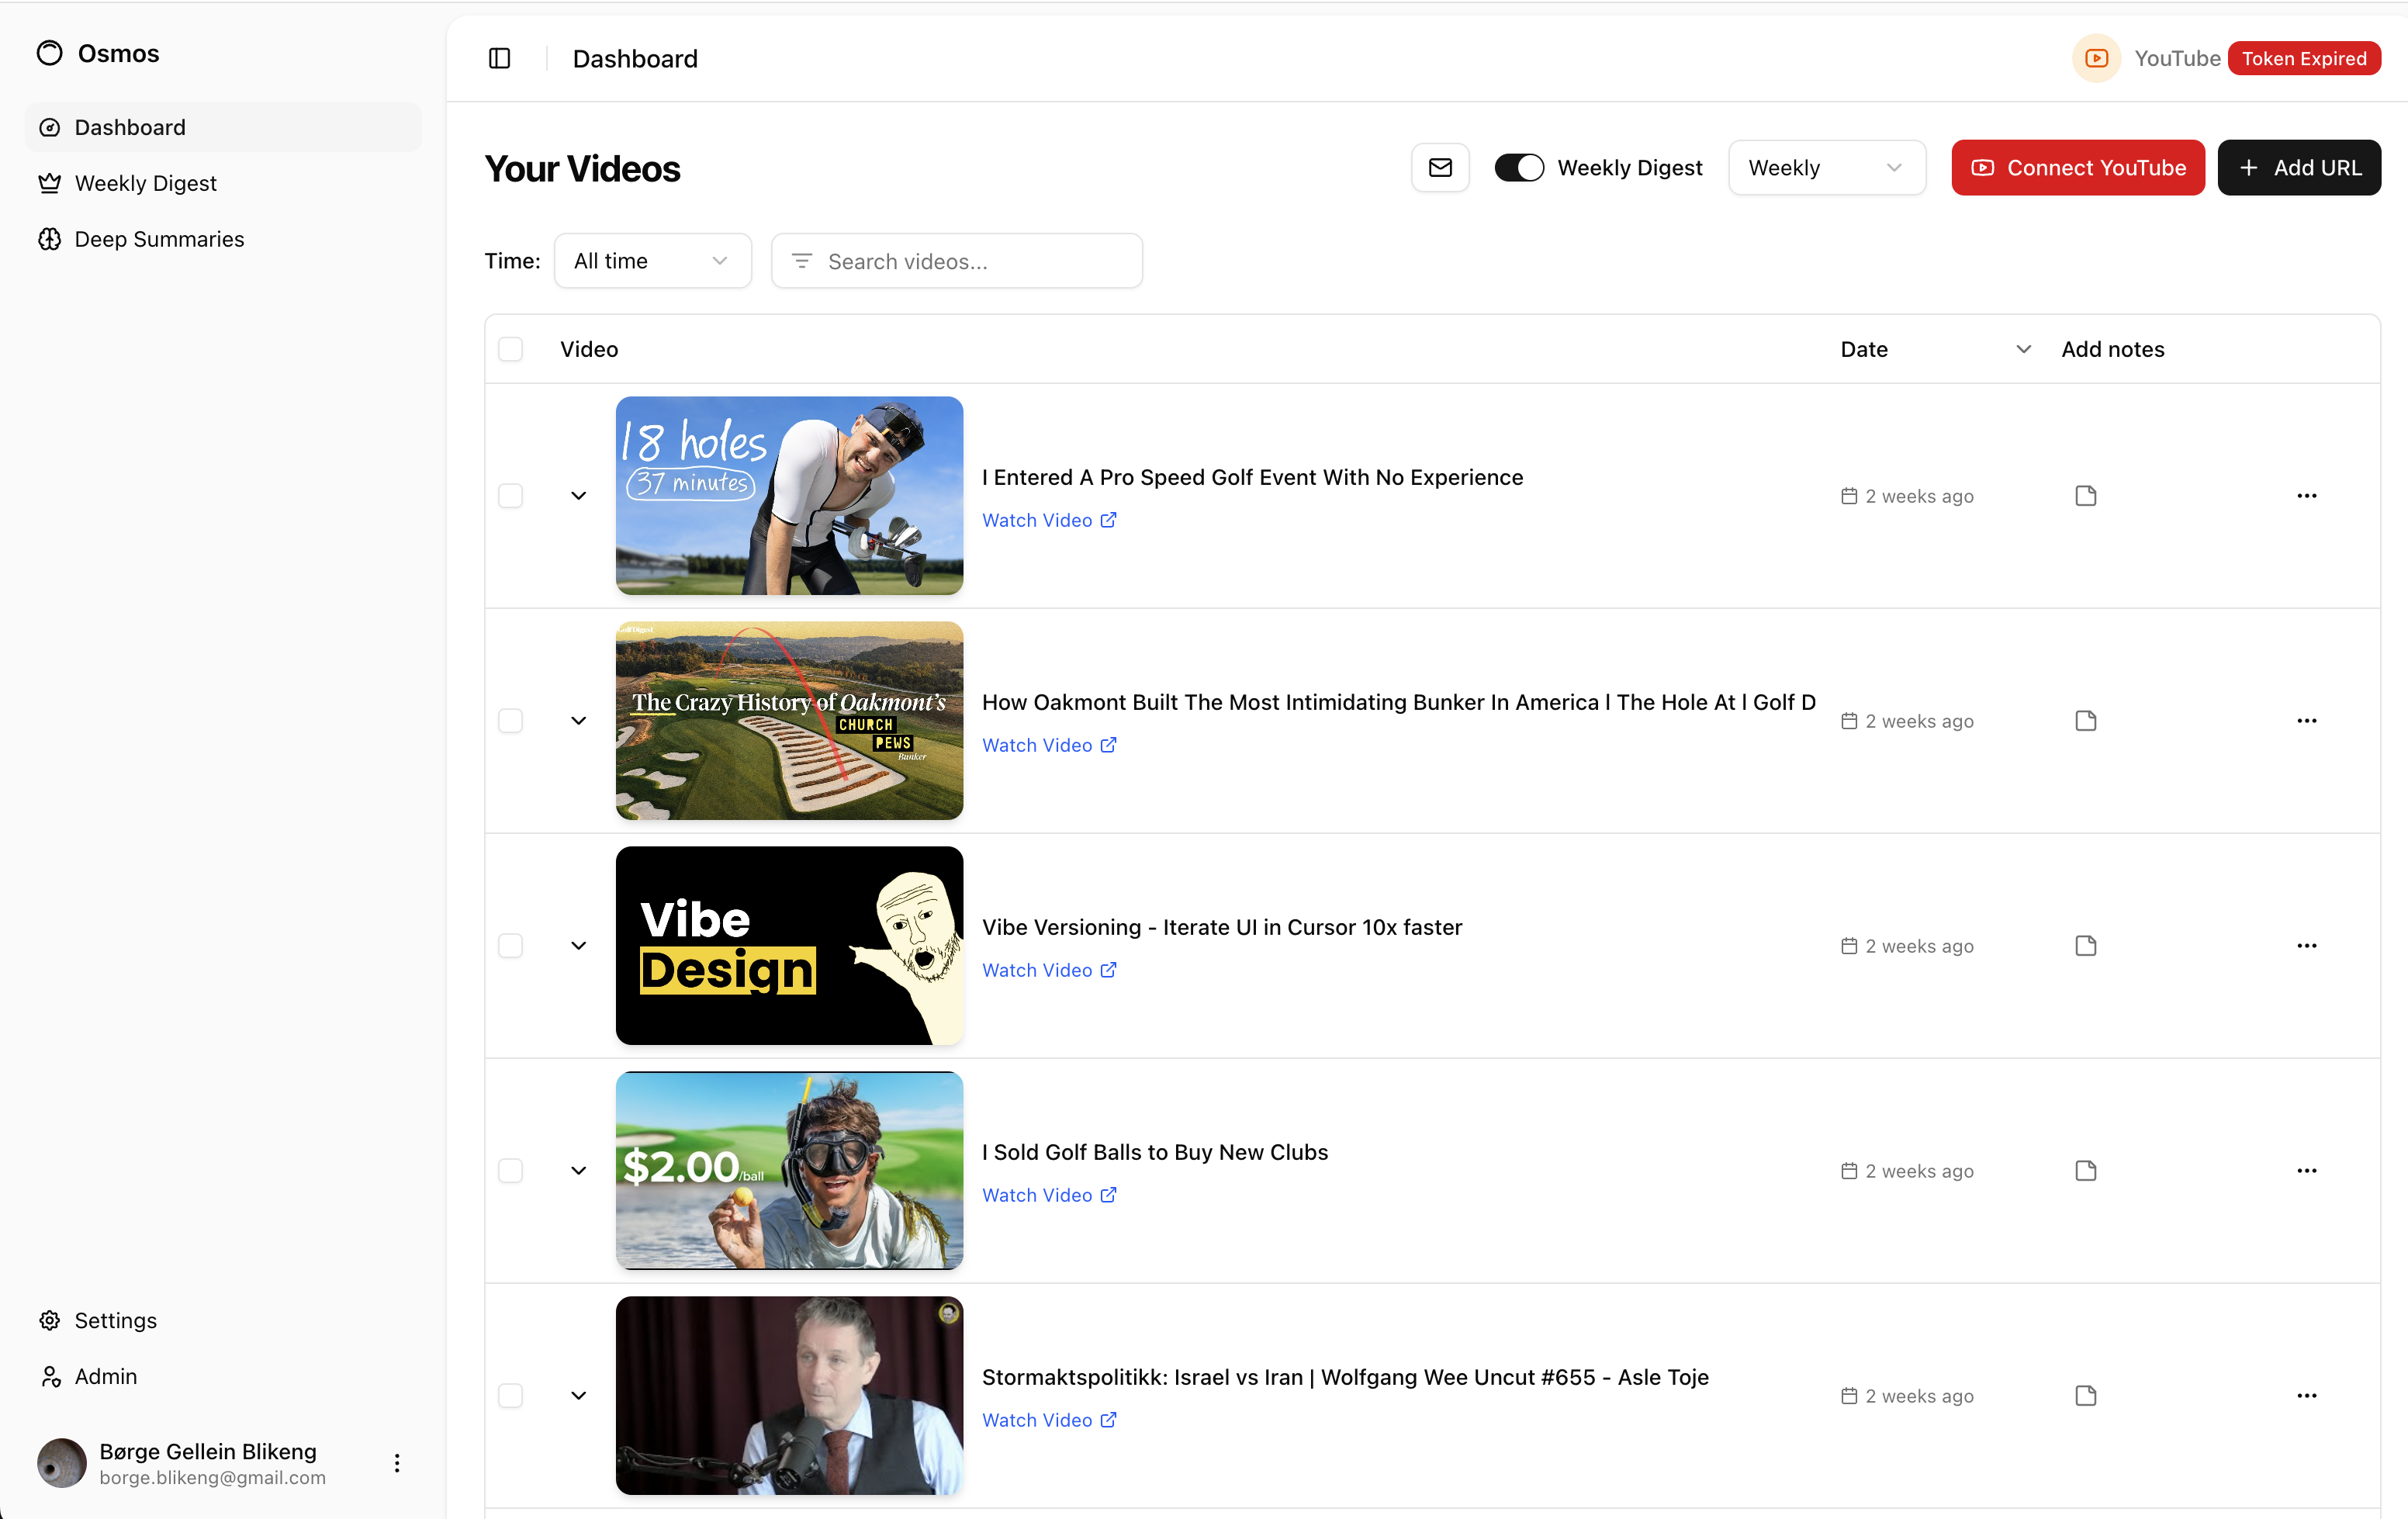Open Weekly Digest in sidebar
This screenshot has height=1519, width=2408.
223,183
